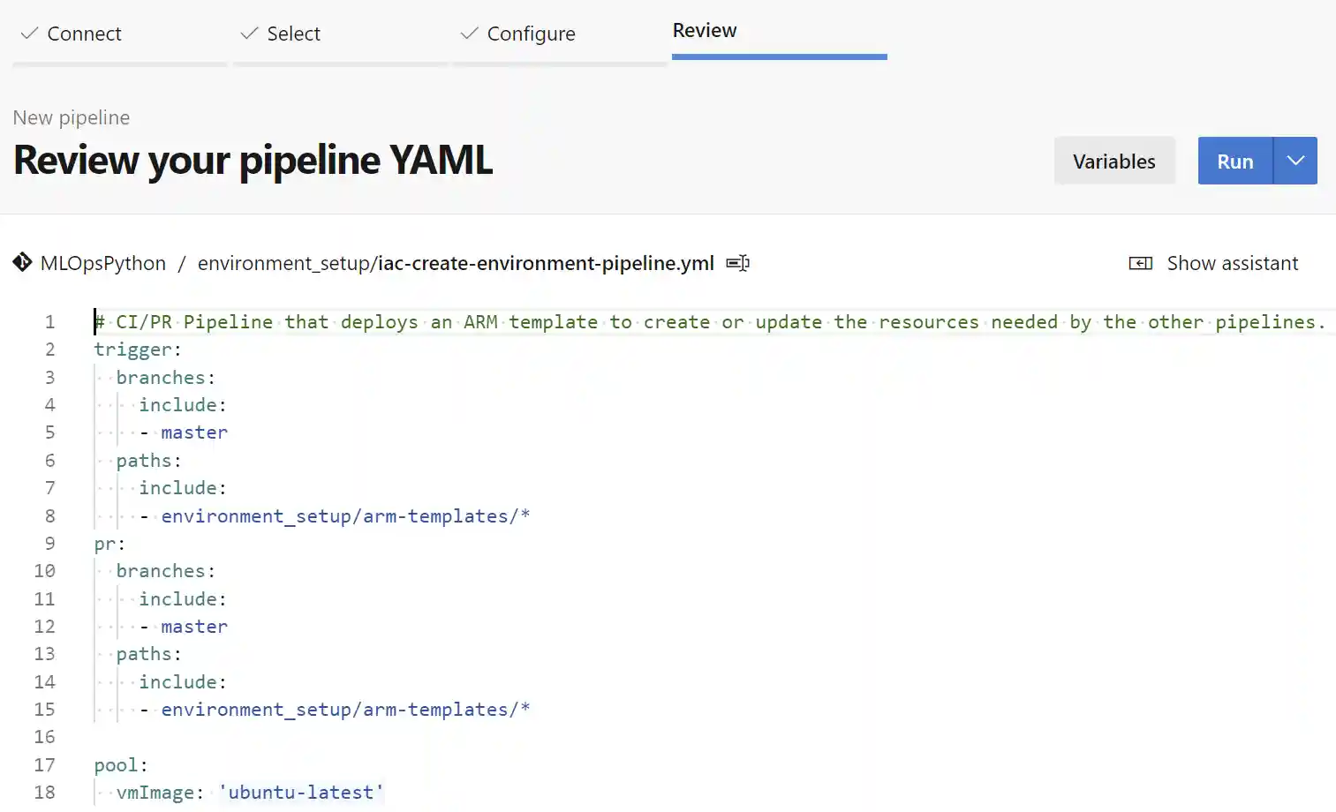Switch to the Review step tab
Image resolution: width=1336 pixels, height=812 pixels.
pos(704,31)
